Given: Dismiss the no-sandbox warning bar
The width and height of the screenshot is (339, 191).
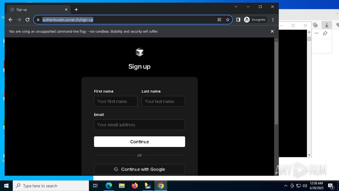Looking at the screenshot, I should point(272,31).
